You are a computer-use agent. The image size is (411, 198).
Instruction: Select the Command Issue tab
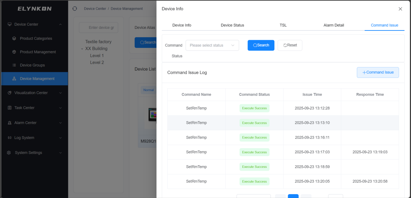[x=384, y=25]
